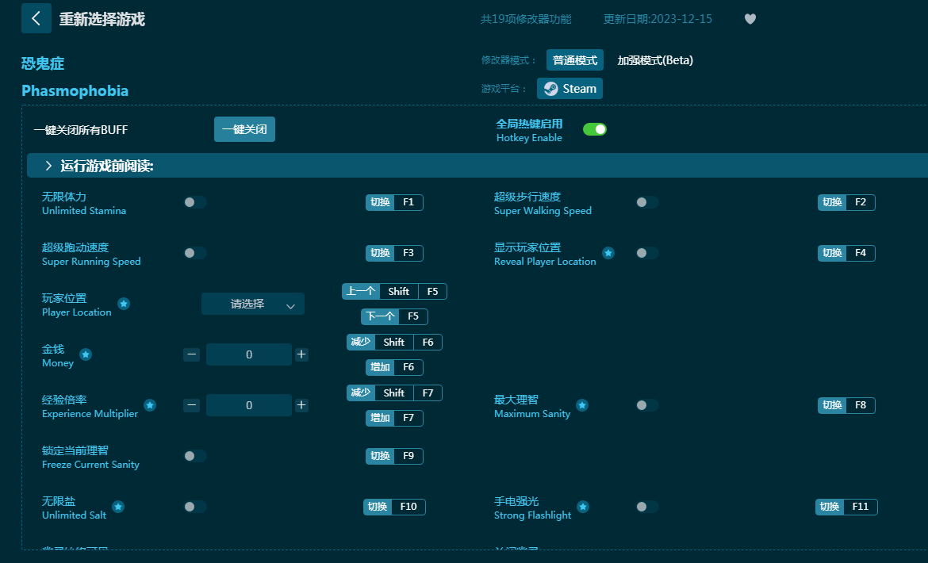
Task: Decrease Experience Multiplier with minus button
Action: tap(191, 406)
